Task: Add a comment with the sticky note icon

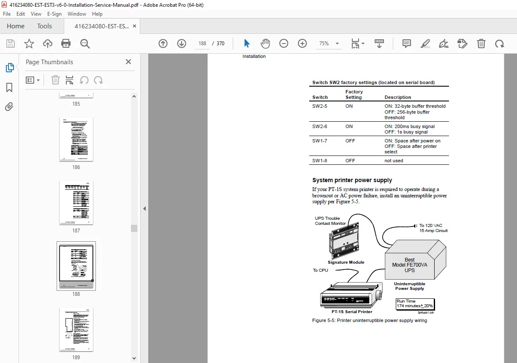Action: pyautogui.click(x=407, y=44)
